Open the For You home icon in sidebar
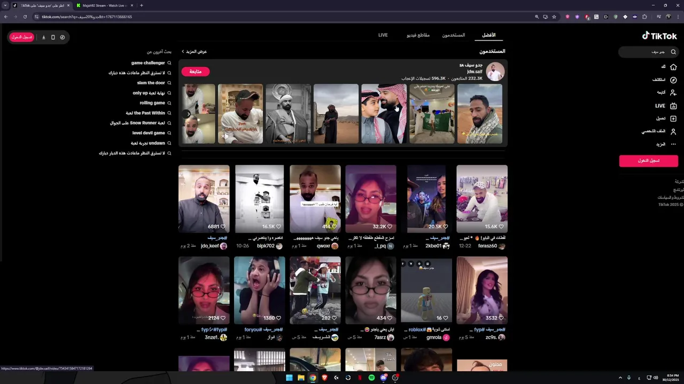This screenshot has width=684, height=384. (673, 67)
